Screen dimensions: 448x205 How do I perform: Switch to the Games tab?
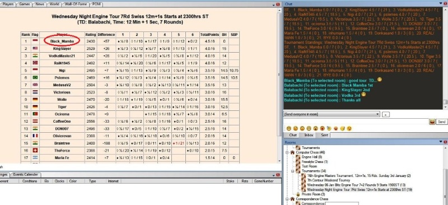pos(24,4)
